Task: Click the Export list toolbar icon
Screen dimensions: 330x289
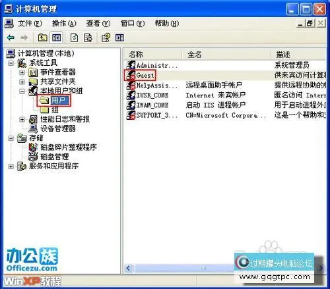Action: 88,38
